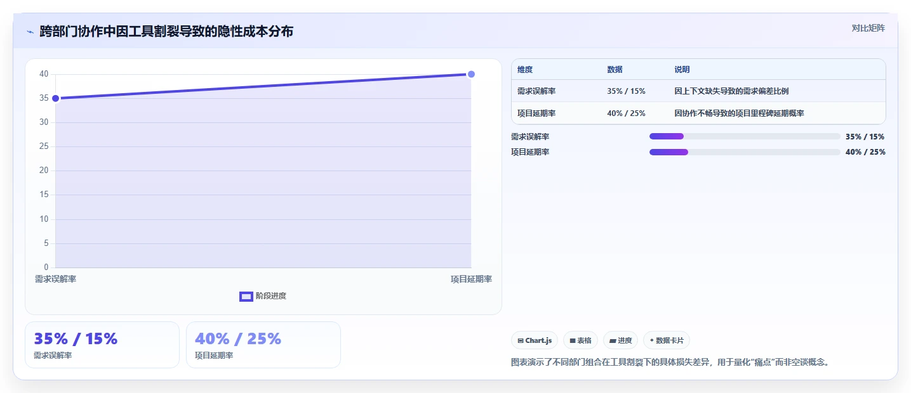Toggle the 阶段进度 legend item in the chart
The image size is (911, 393).
(x=263, y=296)
